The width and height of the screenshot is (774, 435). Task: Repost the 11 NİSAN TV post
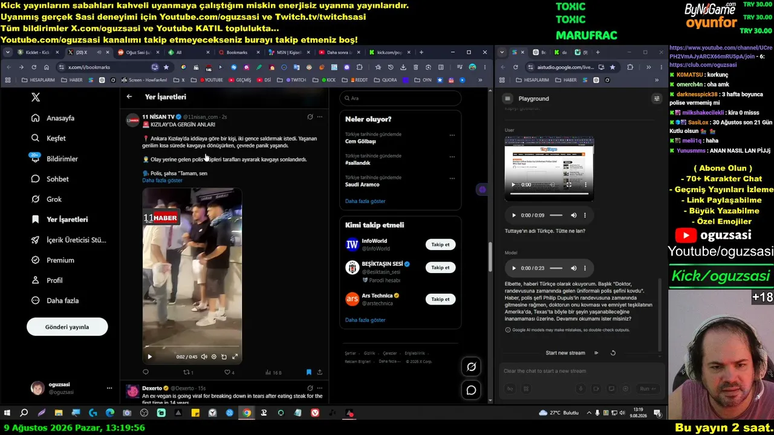[186, 372]
